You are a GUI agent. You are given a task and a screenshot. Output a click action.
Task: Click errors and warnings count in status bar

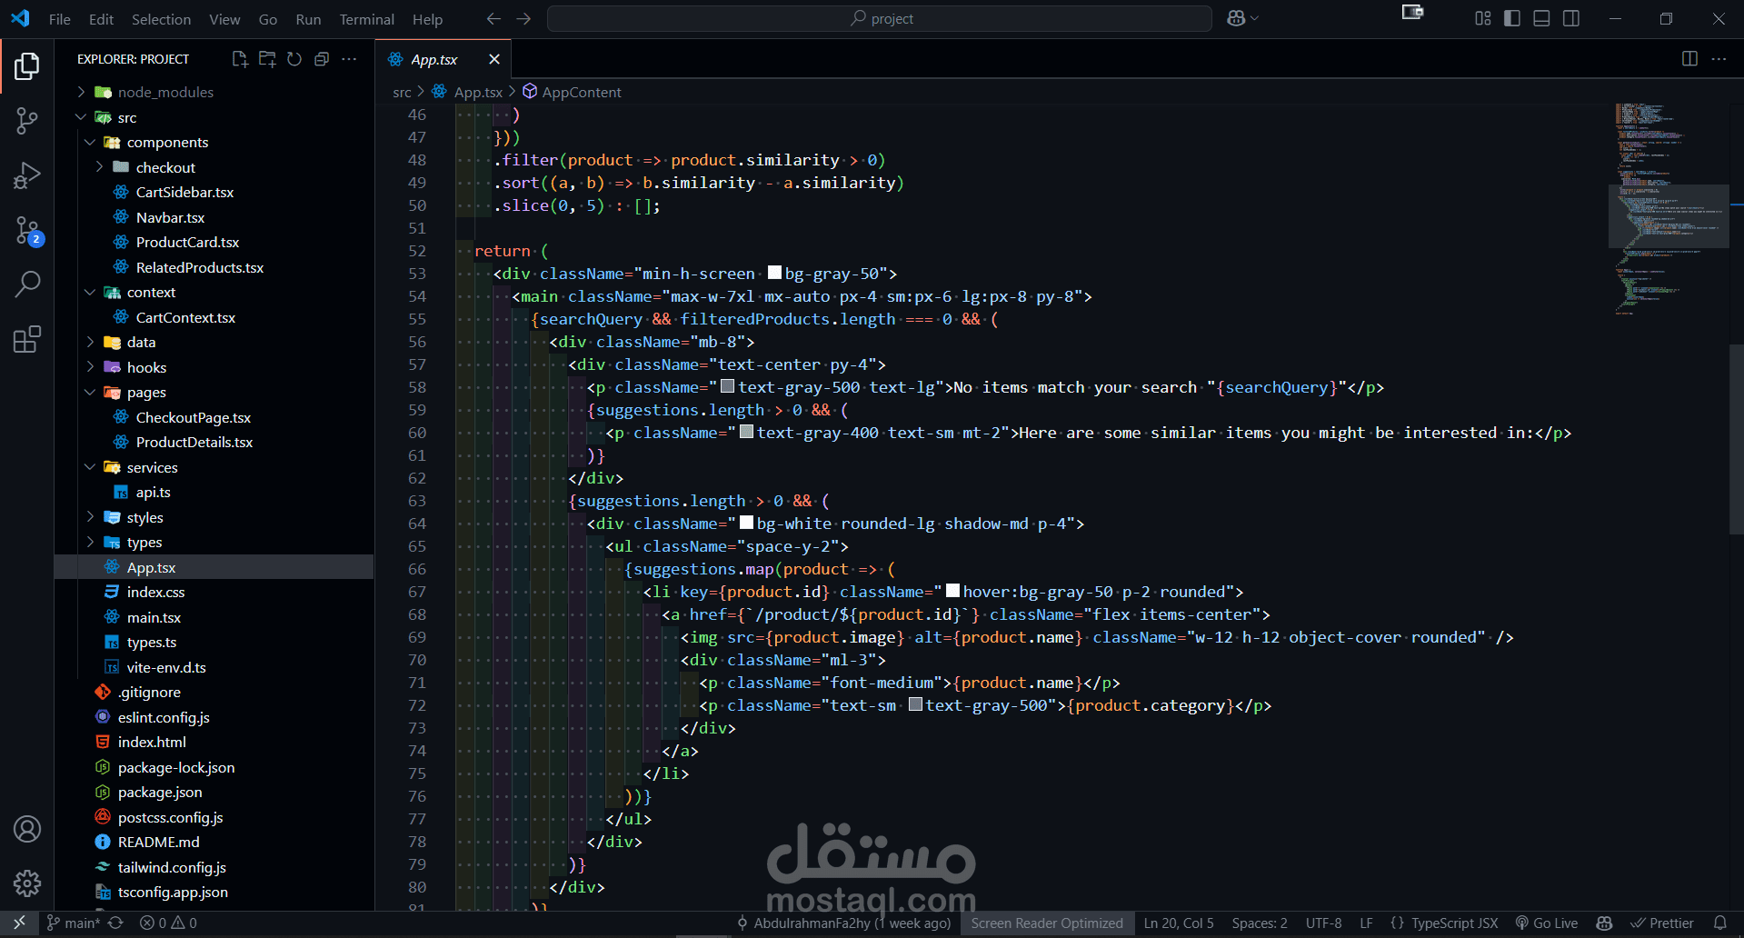[168, 923]
